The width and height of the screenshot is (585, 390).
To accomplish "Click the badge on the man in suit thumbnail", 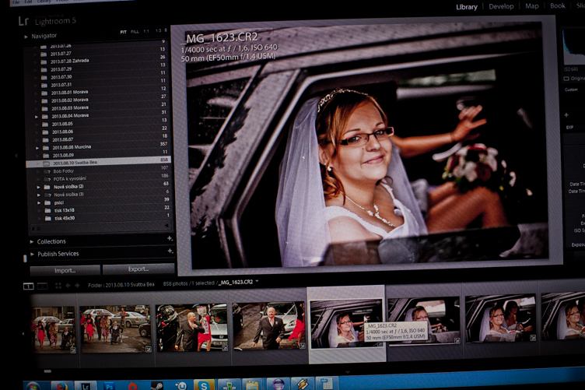I will (302, 346).
